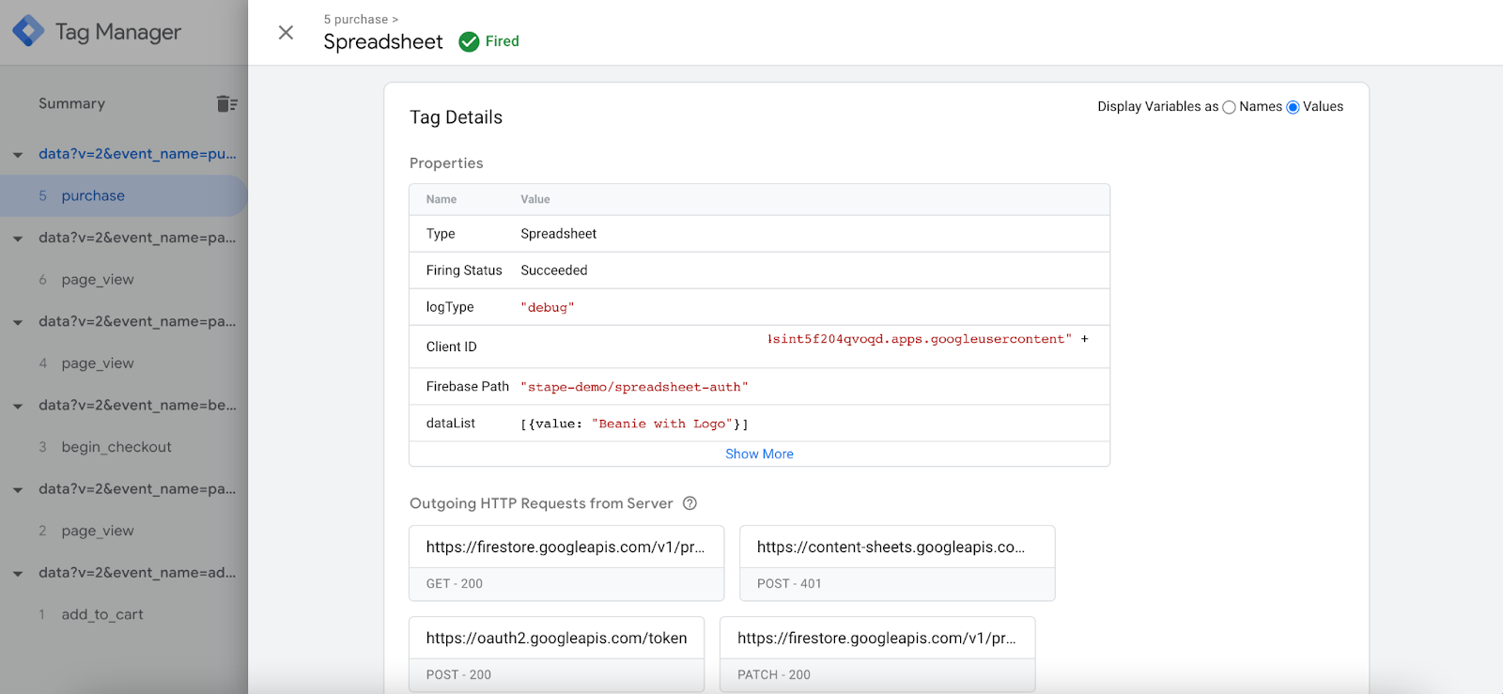1503x694 pixels.
Task: Click the Client ID property name
Action: click(451, 347)
